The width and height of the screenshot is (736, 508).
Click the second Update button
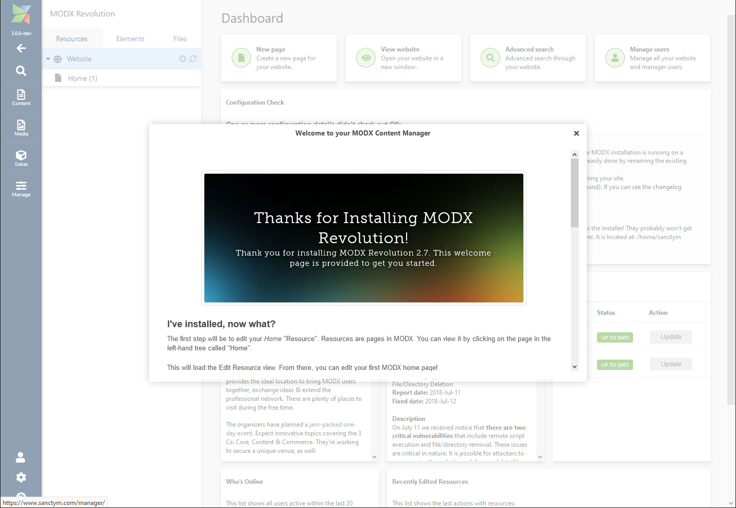[x=671, y=364]
